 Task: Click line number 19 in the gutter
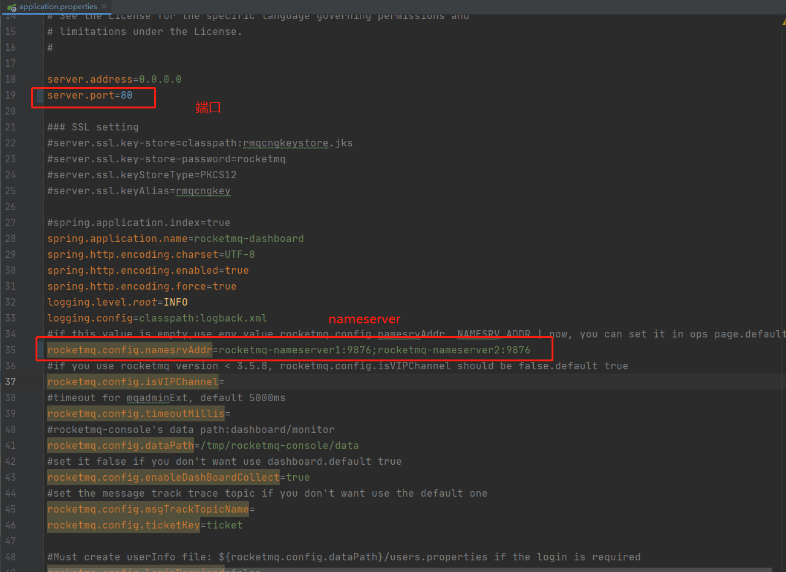tap(10, 95)
